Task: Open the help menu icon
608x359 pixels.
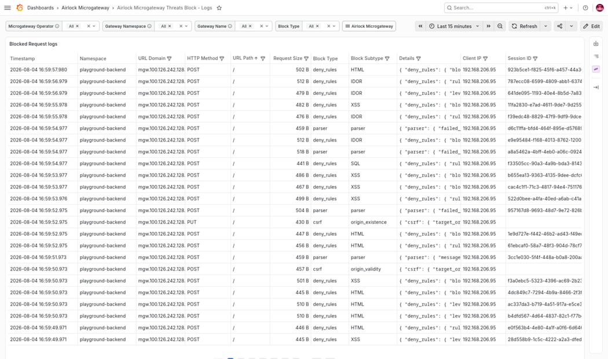Action: [x=585, y=8]
